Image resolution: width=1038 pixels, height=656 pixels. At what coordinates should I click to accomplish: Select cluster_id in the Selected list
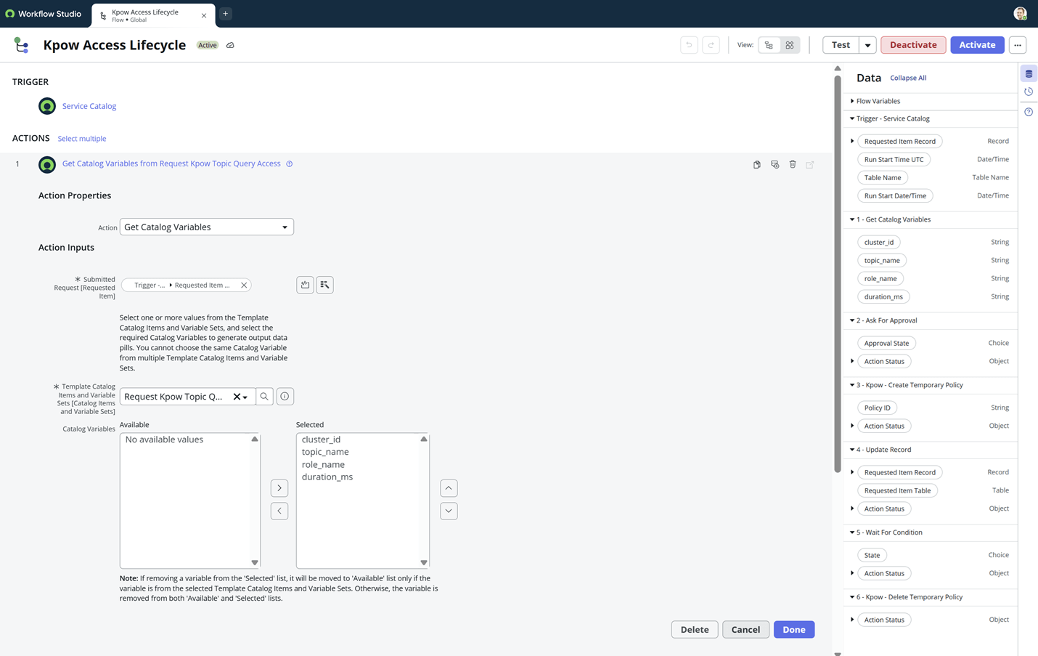(x=321, y=440)
